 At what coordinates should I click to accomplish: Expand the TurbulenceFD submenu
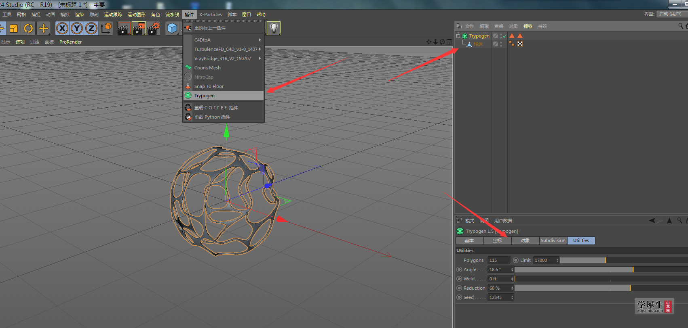[x=260, y=49]
